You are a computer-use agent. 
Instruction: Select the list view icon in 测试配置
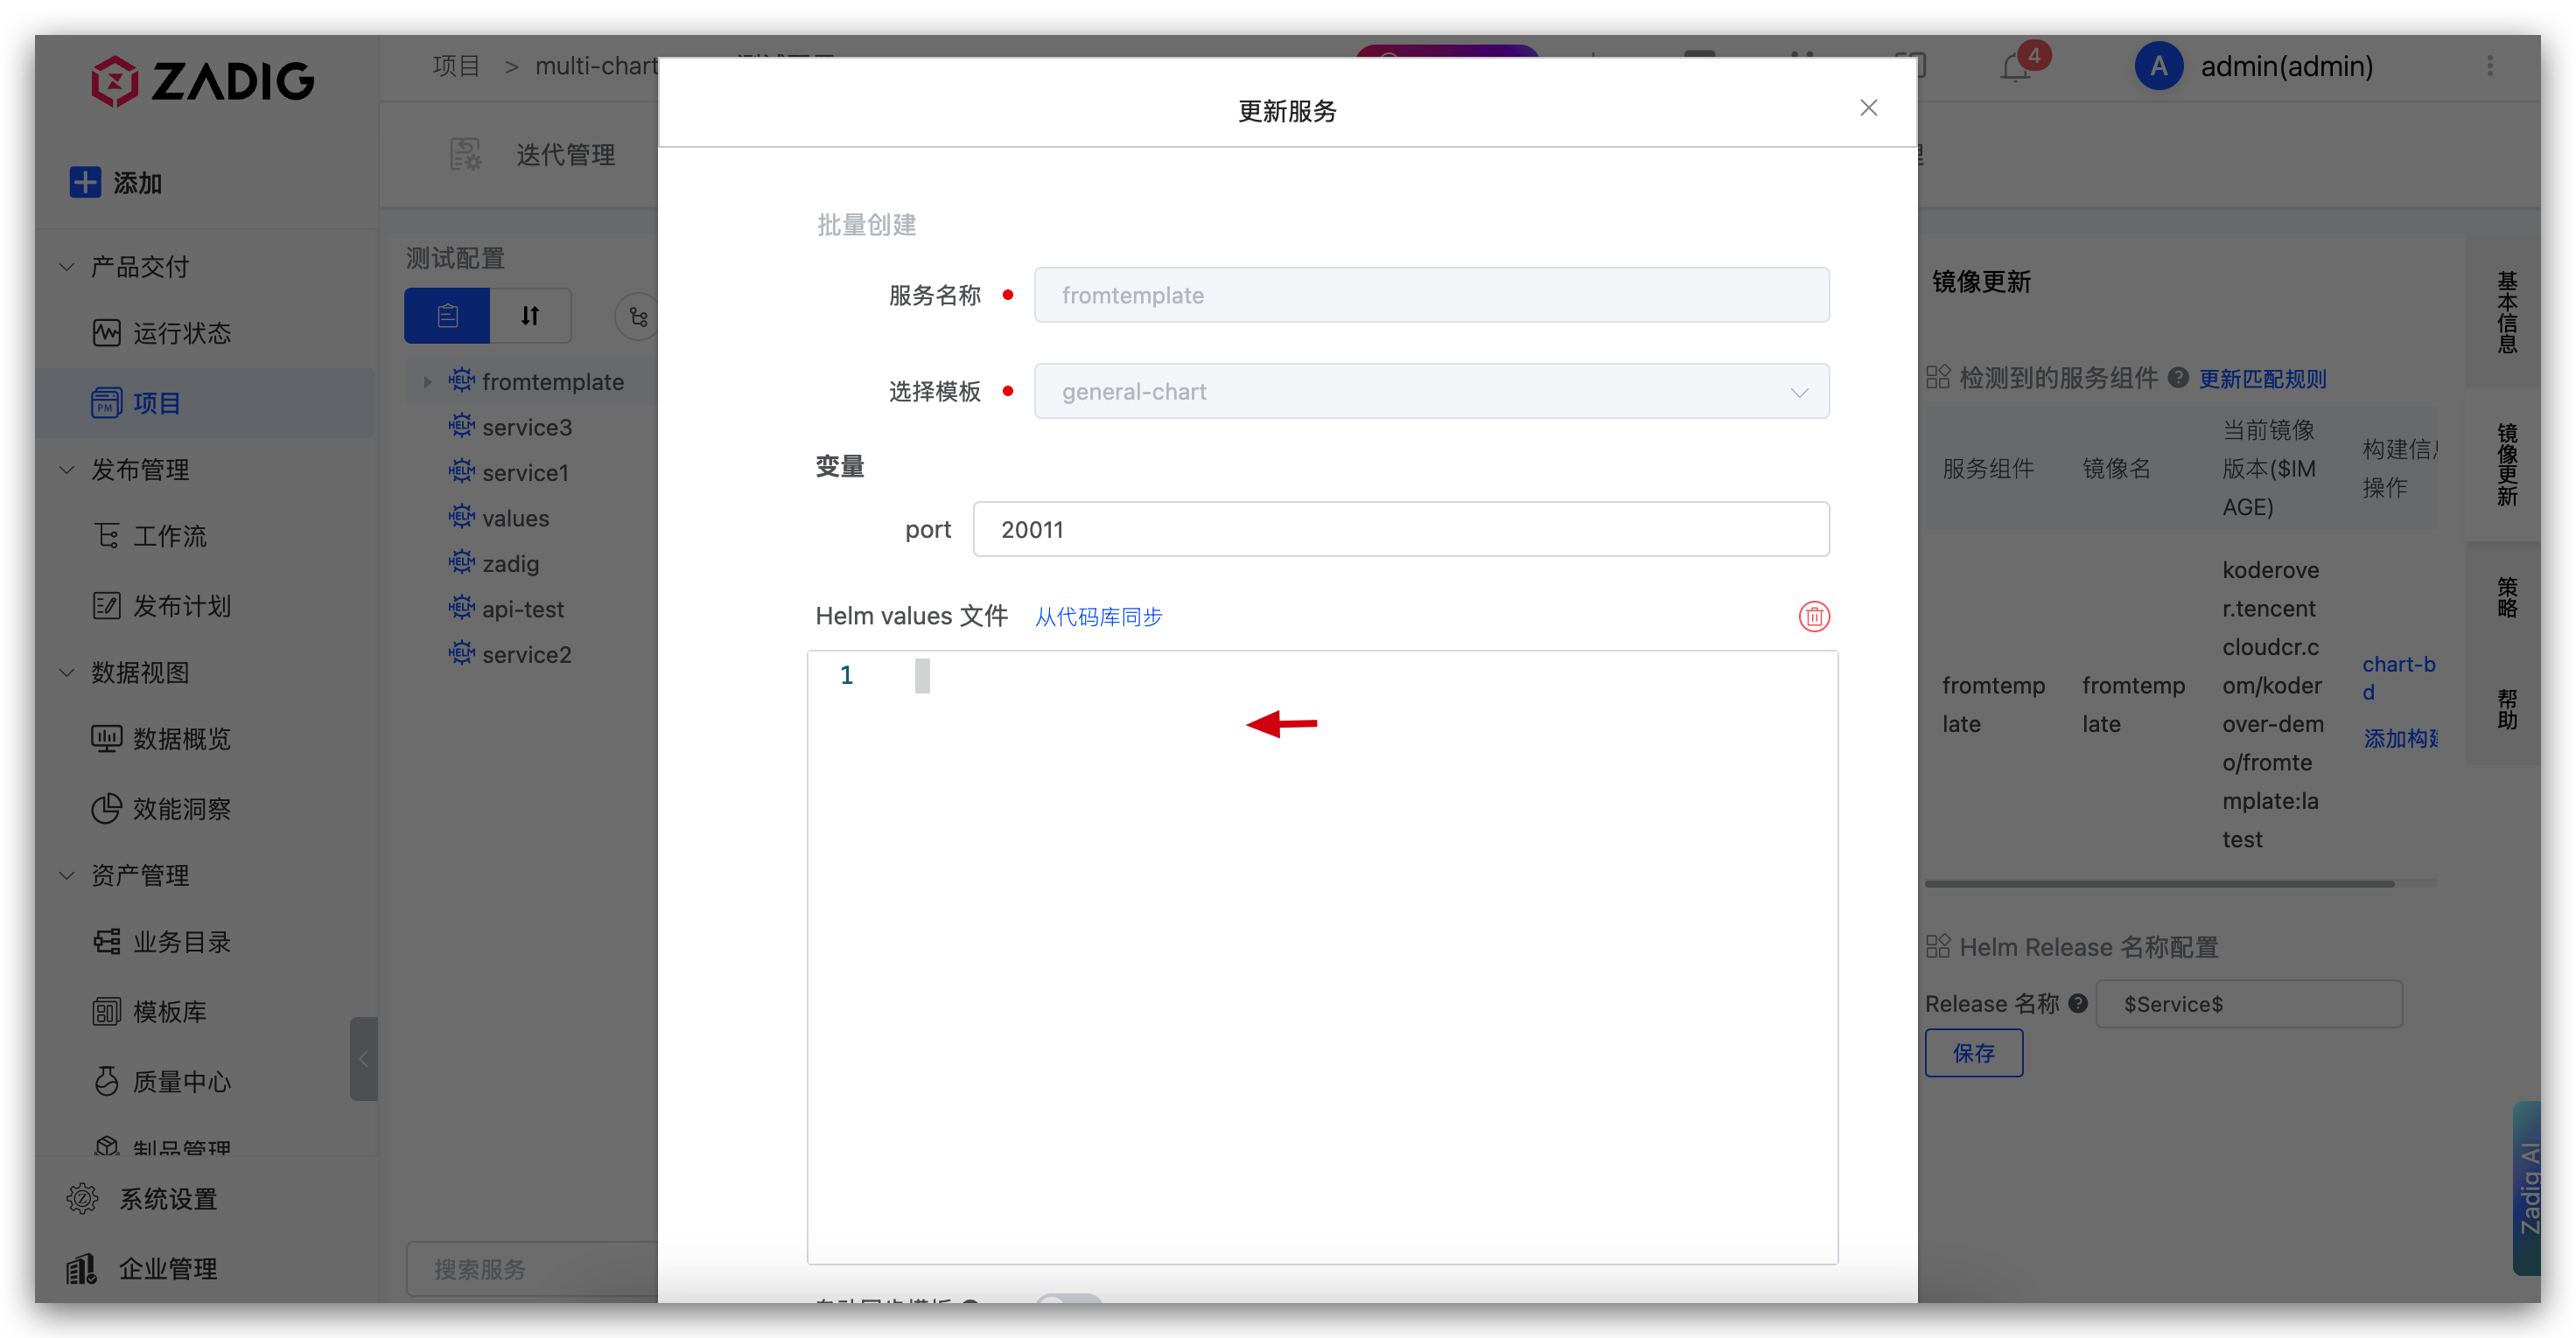point(447,316)
